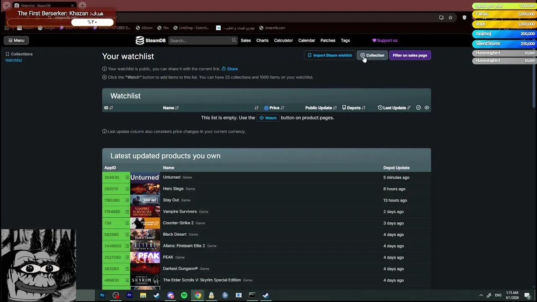Open the Black Desert product link

point(175,234)
